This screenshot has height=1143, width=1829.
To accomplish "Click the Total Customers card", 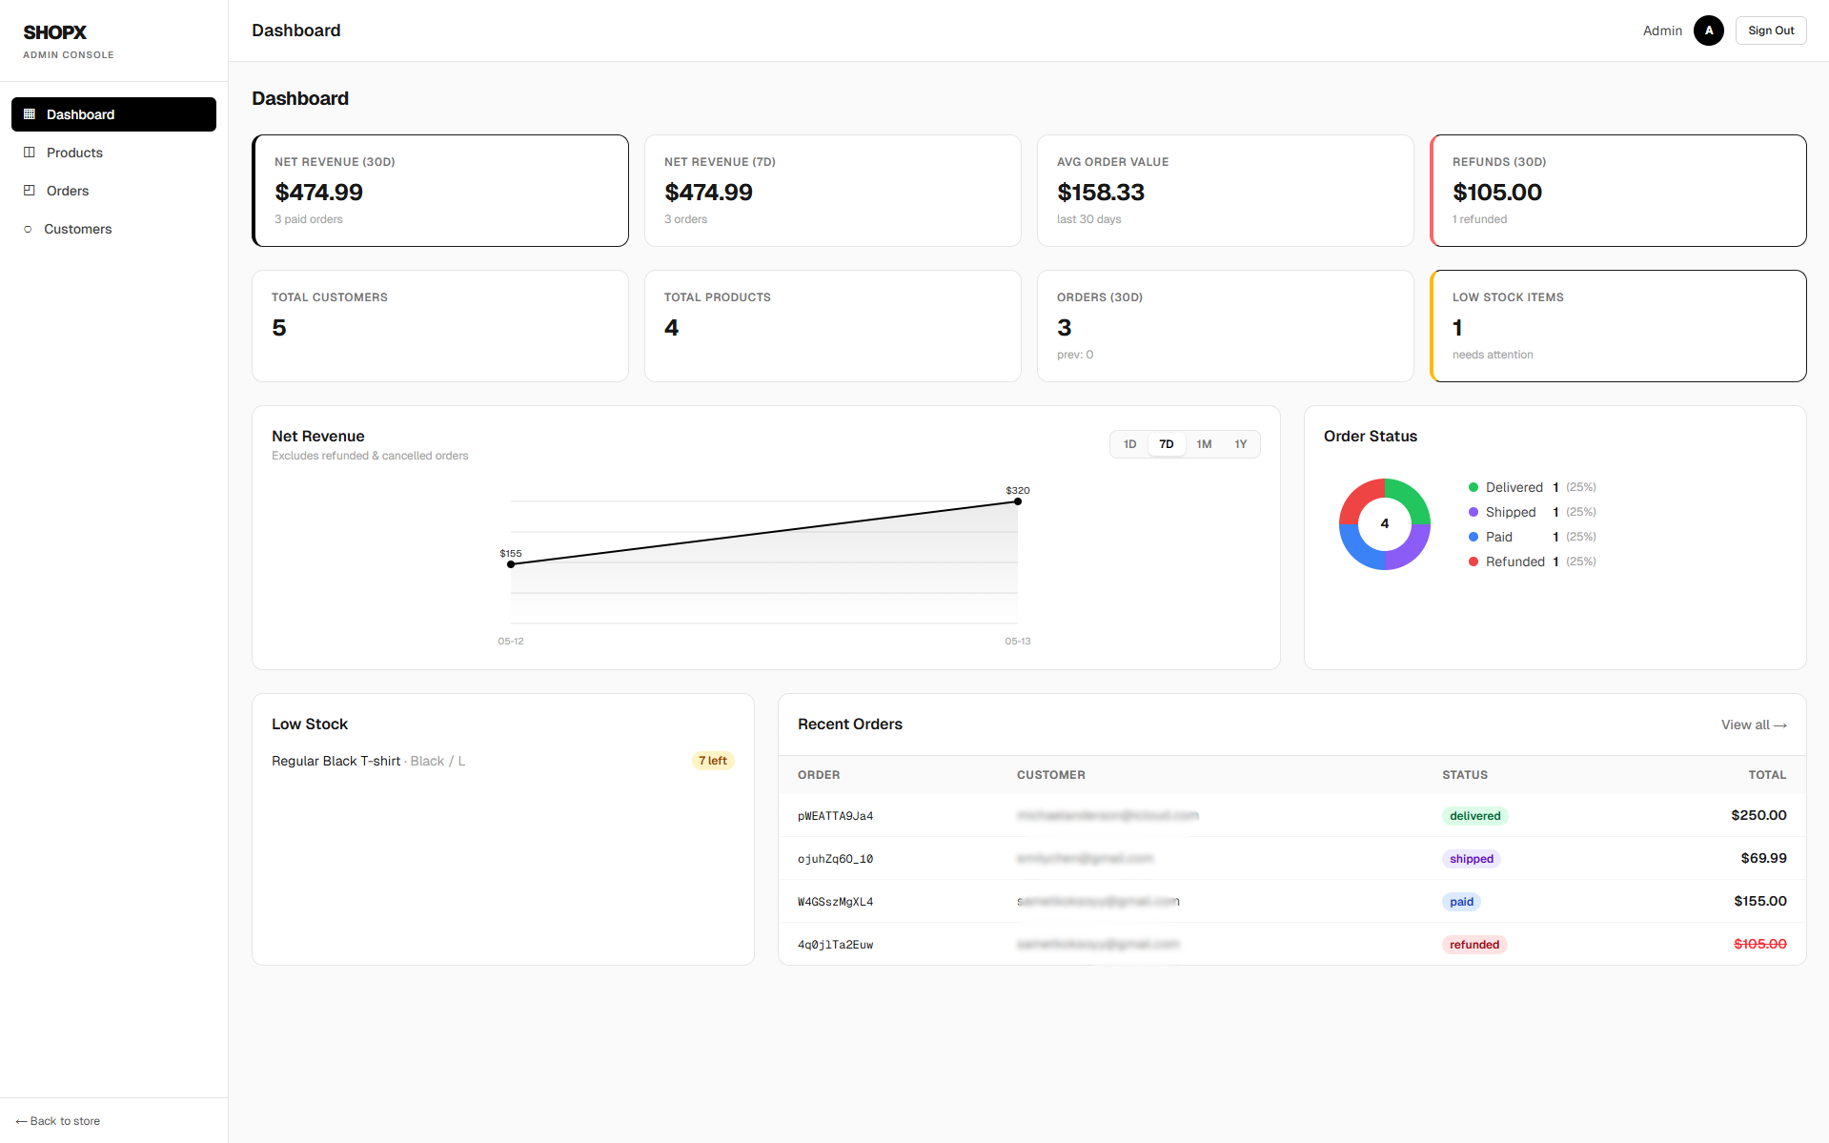I will click(440, 326).
